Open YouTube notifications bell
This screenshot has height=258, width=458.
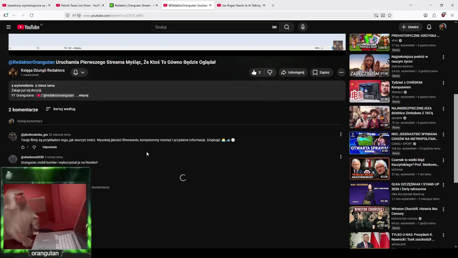tap(429, 27)
